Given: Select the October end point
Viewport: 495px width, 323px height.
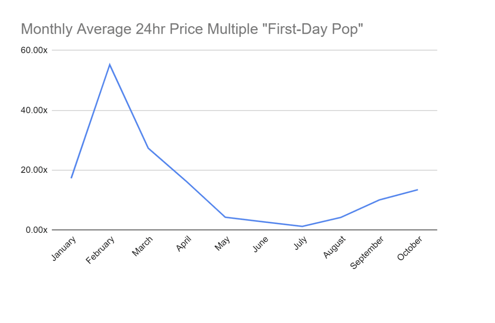Looking at the screenshot, I should pos(417,190).
